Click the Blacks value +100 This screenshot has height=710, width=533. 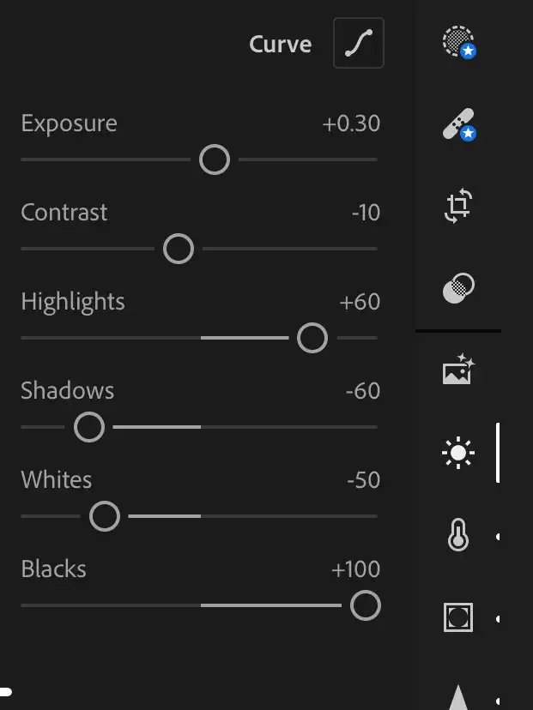355,569
